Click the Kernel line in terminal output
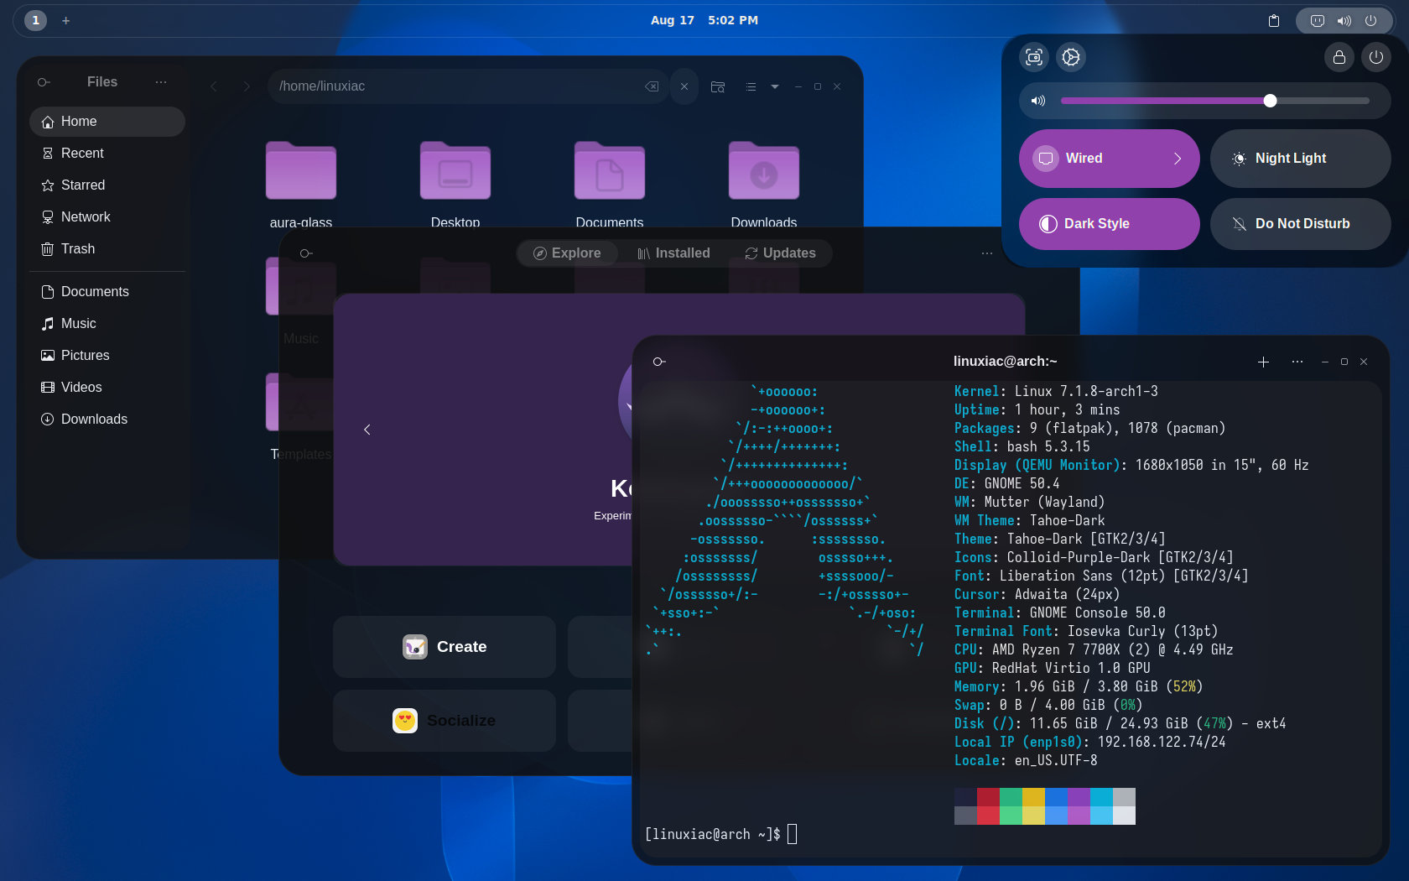 [1056, 392]
